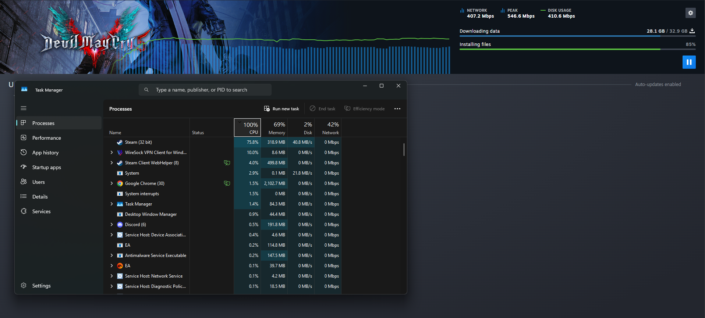Image resolution: width=705 pixels, height=318 pixels.
Task: Open the Services page
Action: pyautogui.click(x=59, y=211)
